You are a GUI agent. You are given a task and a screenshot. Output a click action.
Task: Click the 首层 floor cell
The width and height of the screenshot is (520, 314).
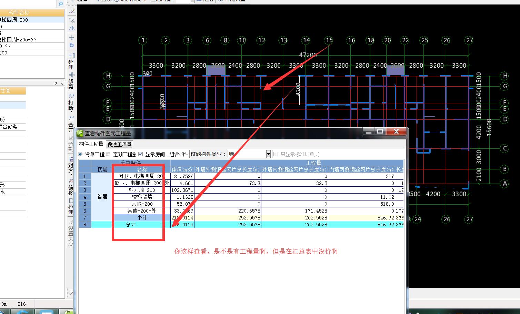click(x=102, y=197)
